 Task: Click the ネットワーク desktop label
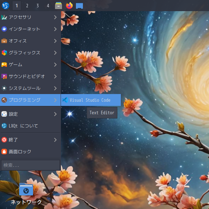point(26,202)
